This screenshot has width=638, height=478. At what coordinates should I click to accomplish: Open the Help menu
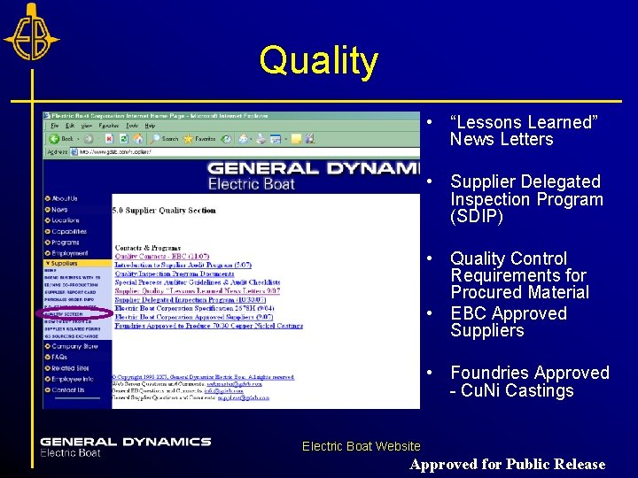pyautogui.click(x=150, y=126)
